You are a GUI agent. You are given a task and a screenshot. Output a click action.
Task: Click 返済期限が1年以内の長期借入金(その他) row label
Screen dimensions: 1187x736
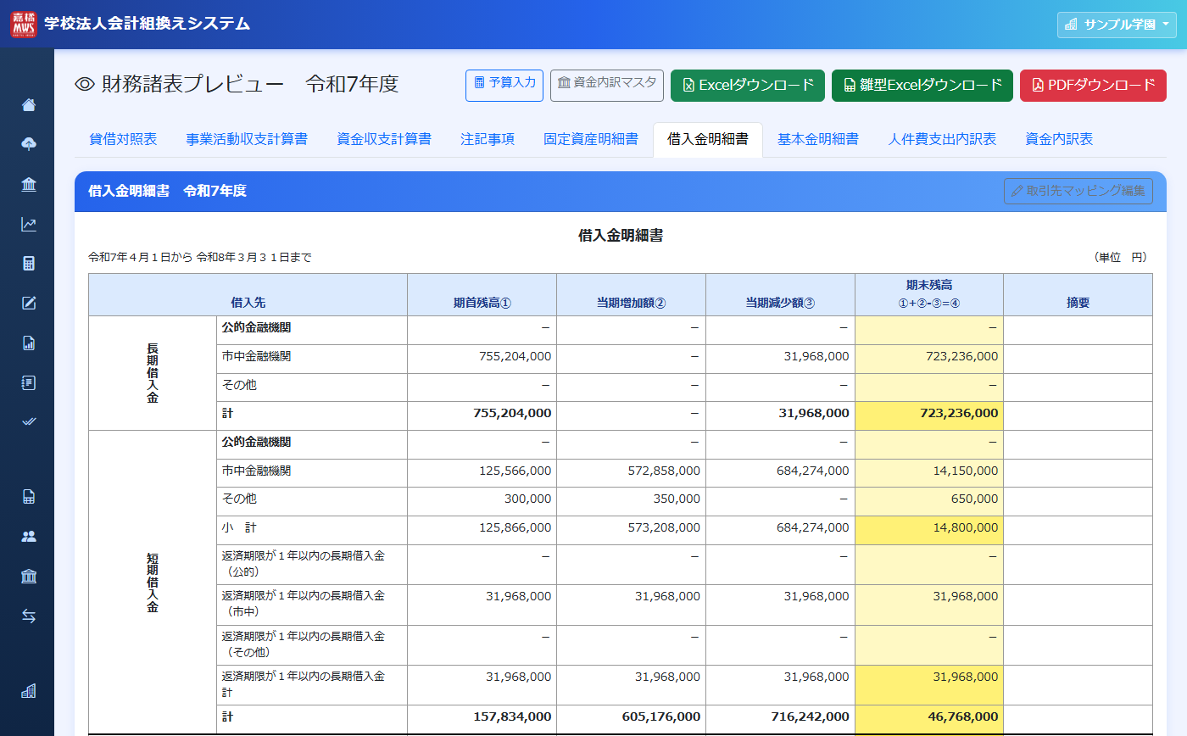[x=312, y=645]
